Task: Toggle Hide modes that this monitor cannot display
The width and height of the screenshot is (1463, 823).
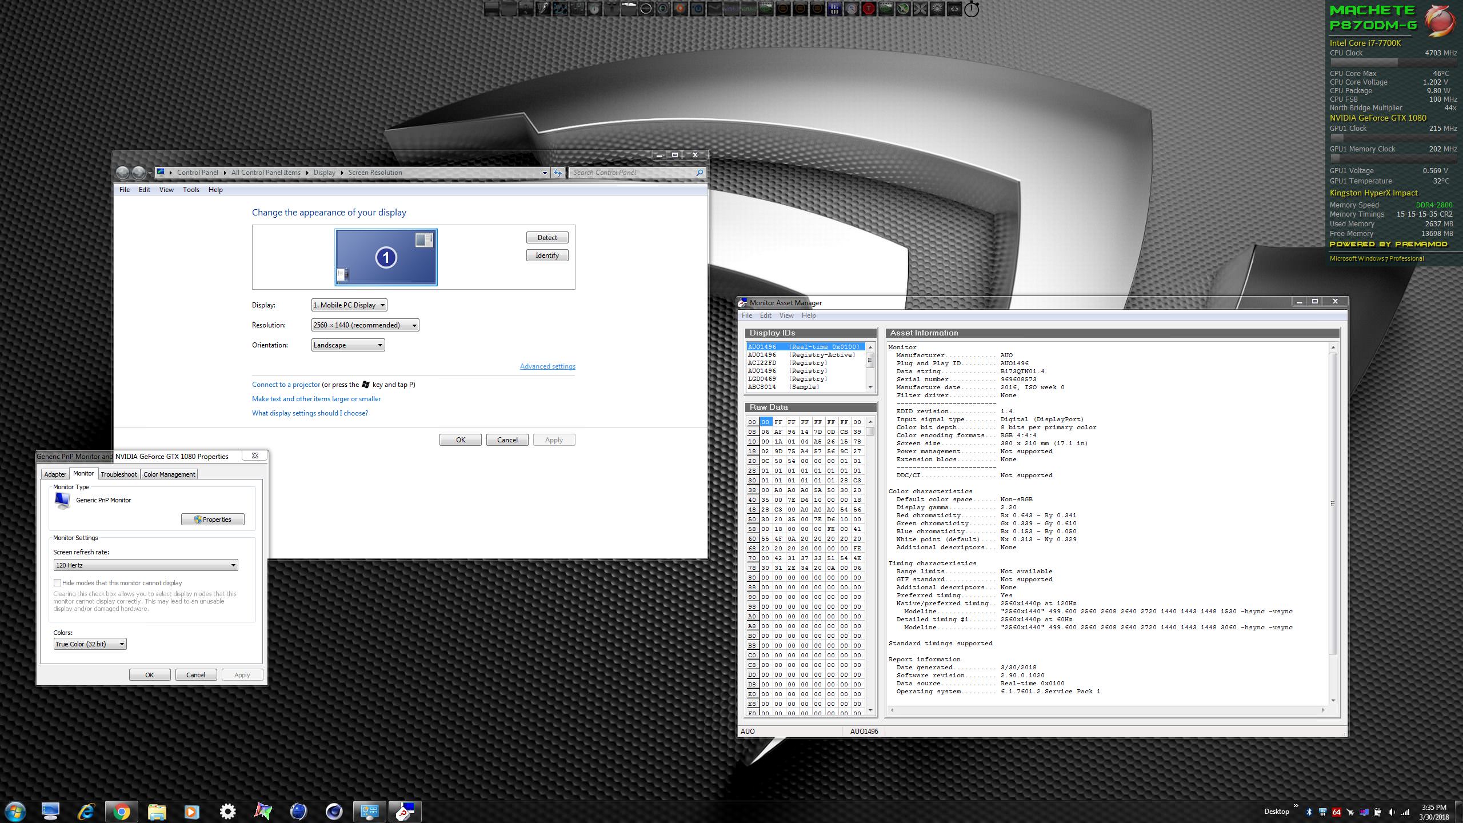Action: point(57,583)
